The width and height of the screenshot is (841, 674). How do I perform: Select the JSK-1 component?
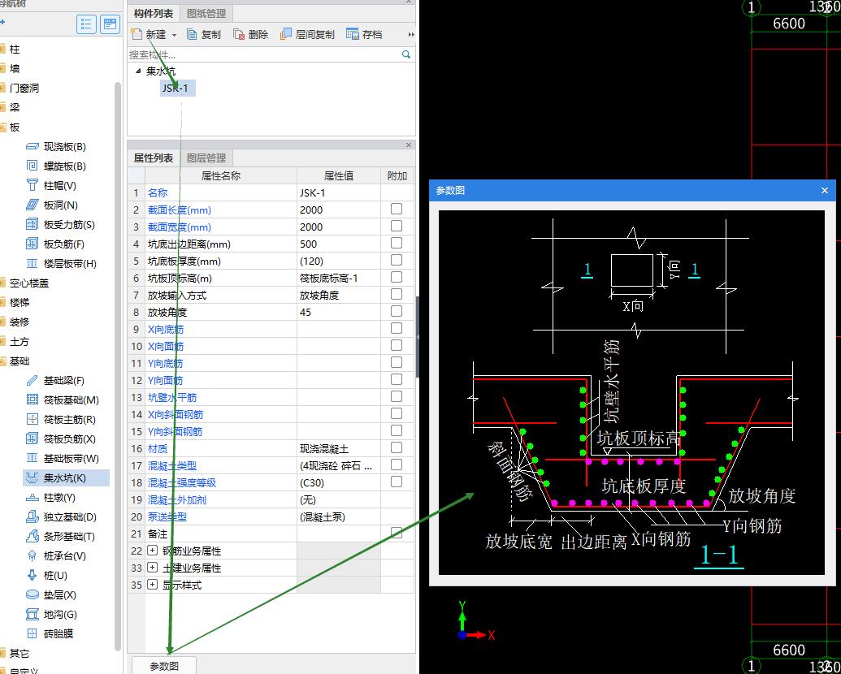[x=177, y=88]
